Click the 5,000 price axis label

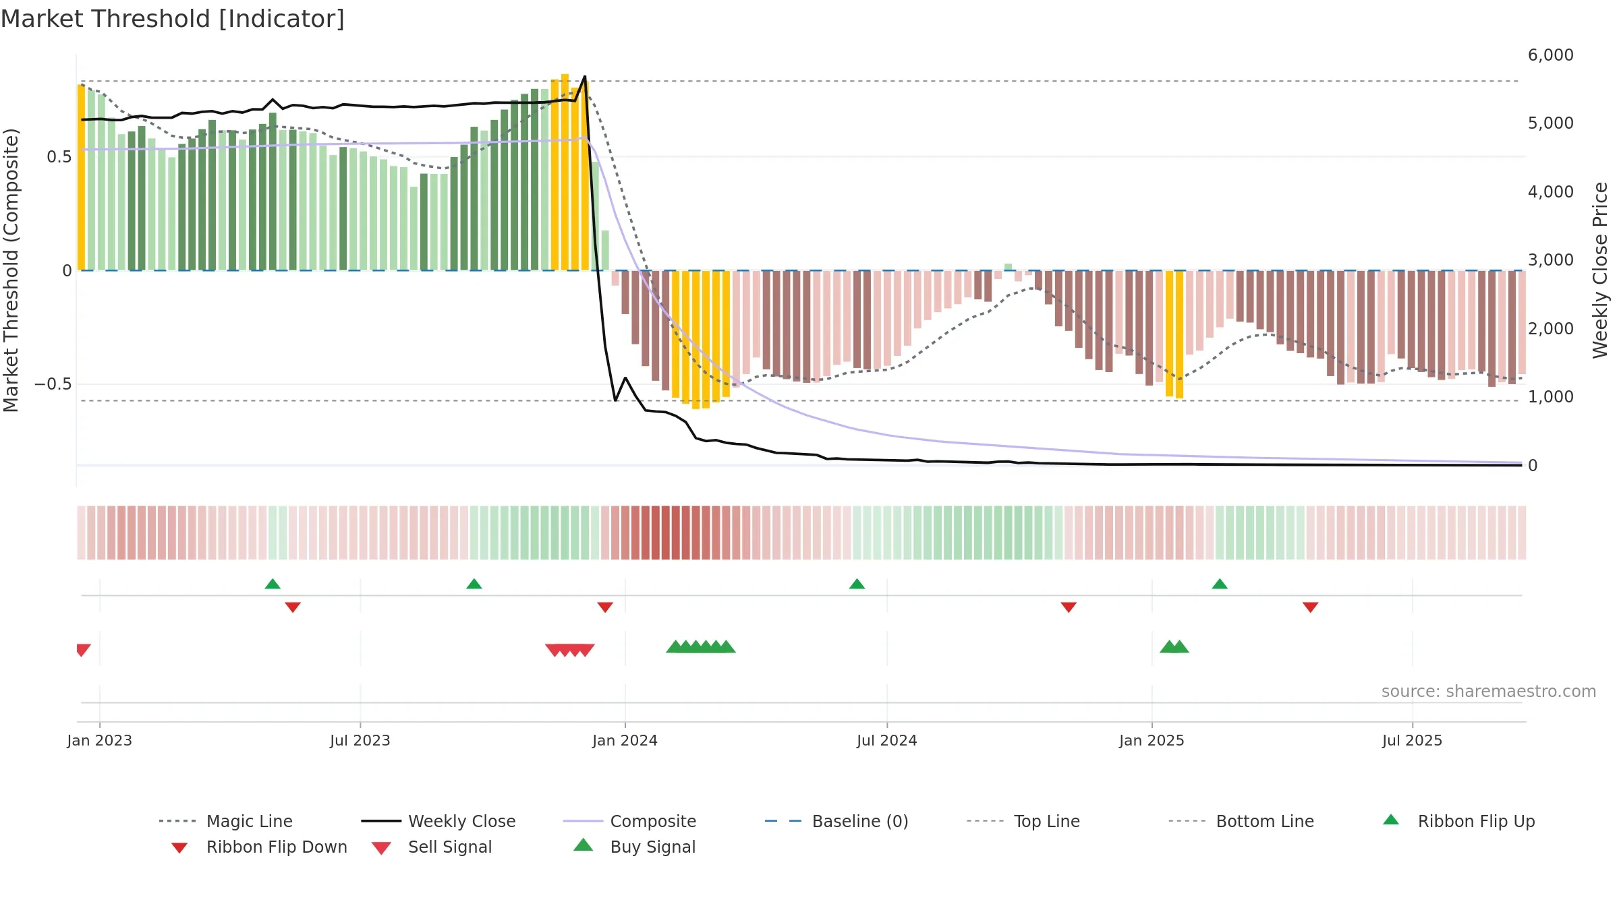(x=1551, y=123)
